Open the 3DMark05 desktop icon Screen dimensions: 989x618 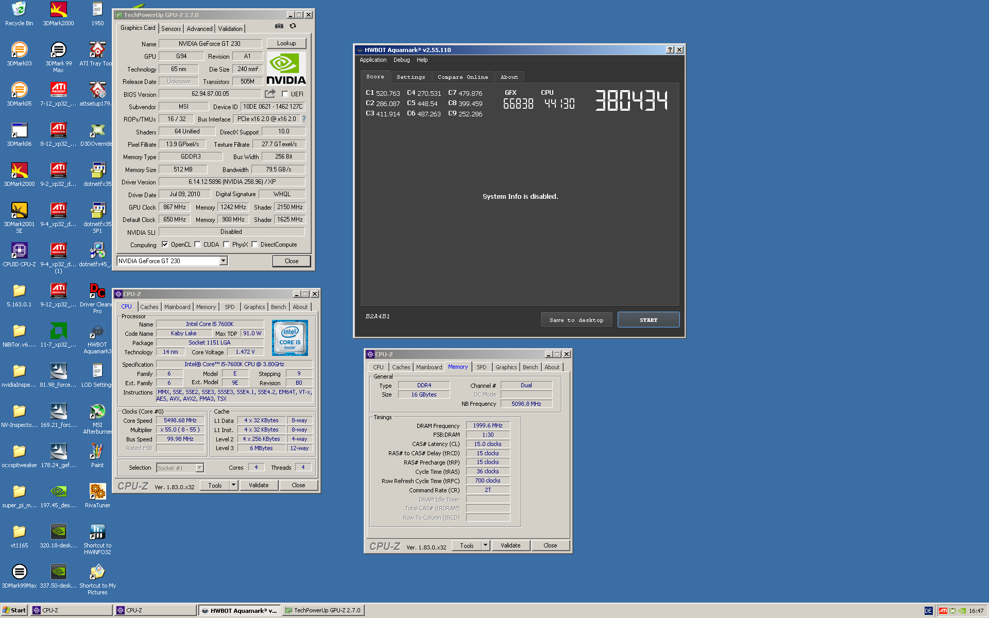click(x=19, y=94)
